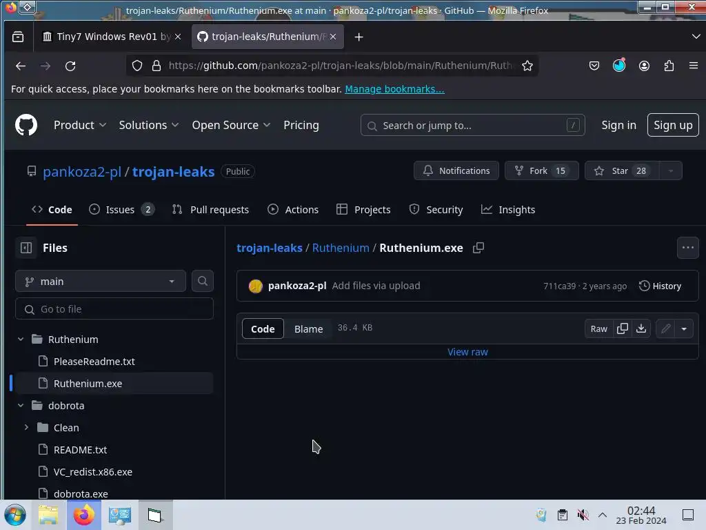706x530 pixels.
Task: Open the blue multicolor toolbar extension icon
Action: pyautogui.click(x=619, y=66)
